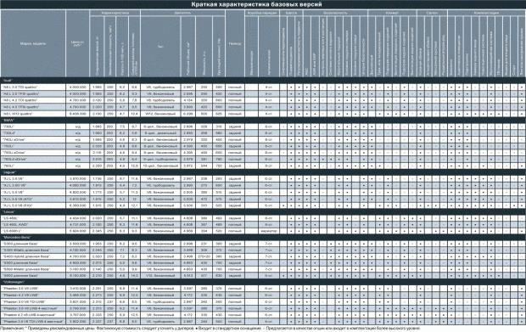Click the 'Двигатель' header group

[x=182, y=13]
